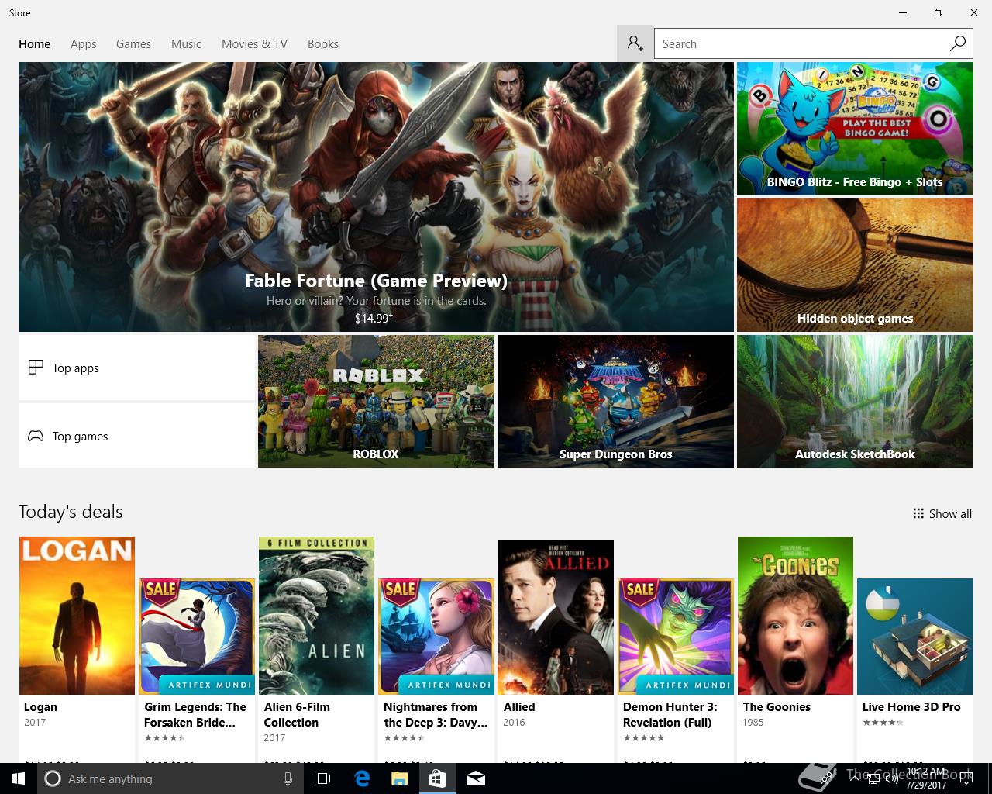The height and width of the screenshot is (794, 992).
Task: Click the Show all grid icon
Action: pyautogui.click(x=918, y=513)
